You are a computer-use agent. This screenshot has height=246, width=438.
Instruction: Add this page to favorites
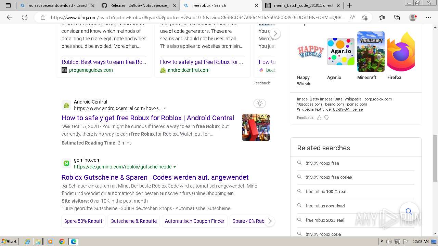coord(364,17)
